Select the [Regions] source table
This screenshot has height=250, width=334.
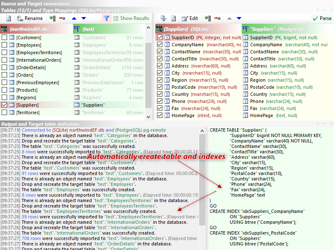(26, 97)
